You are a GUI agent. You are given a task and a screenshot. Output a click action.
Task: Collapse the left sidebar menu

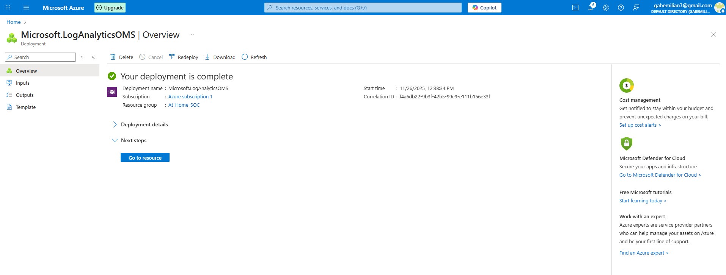click(x=93, y=57)
